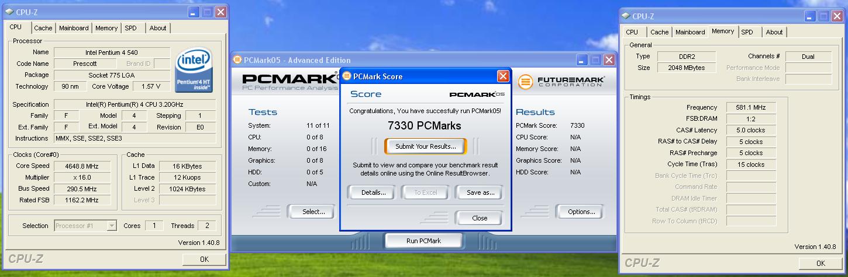The width and height of the screenshot is (848, 277).
Task: Open Options button in PCMark05
Action: point(581,212)
